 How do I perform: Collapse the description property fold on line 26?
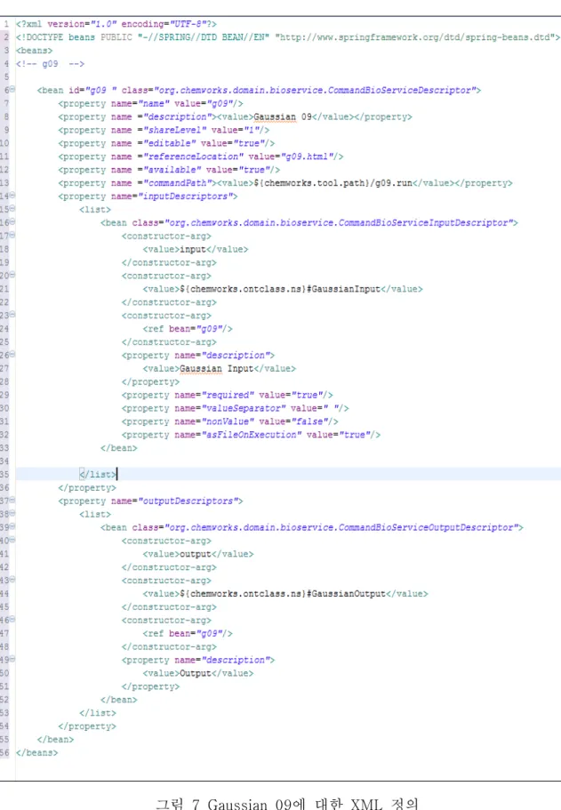12,355
